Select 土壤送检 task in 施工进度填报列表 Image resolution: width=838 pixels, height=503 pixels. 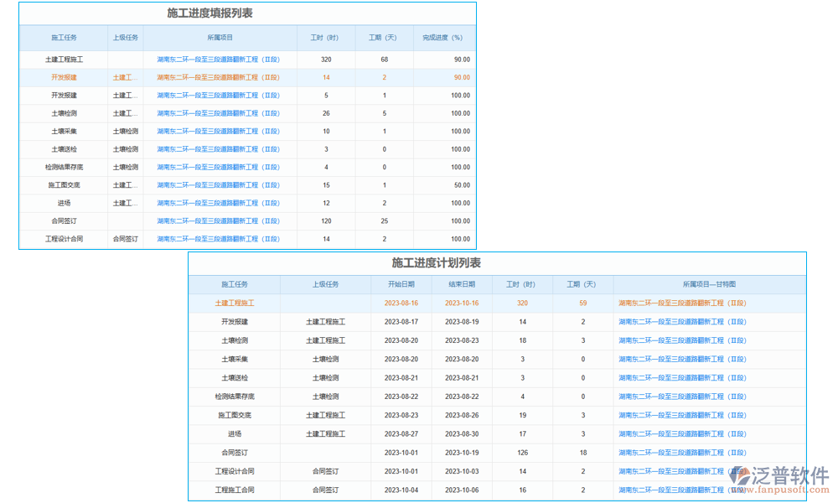64,149
